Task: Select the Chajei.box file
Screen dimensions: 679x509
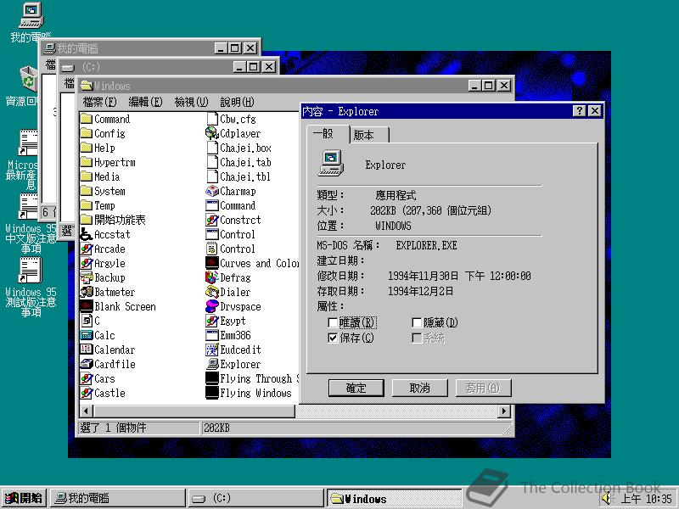Action: [x=239, y=148]
